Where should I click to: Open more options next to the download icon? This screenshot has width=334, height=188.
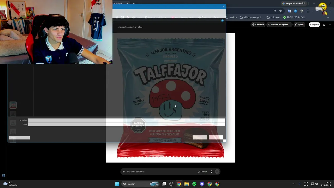point(329,25)
